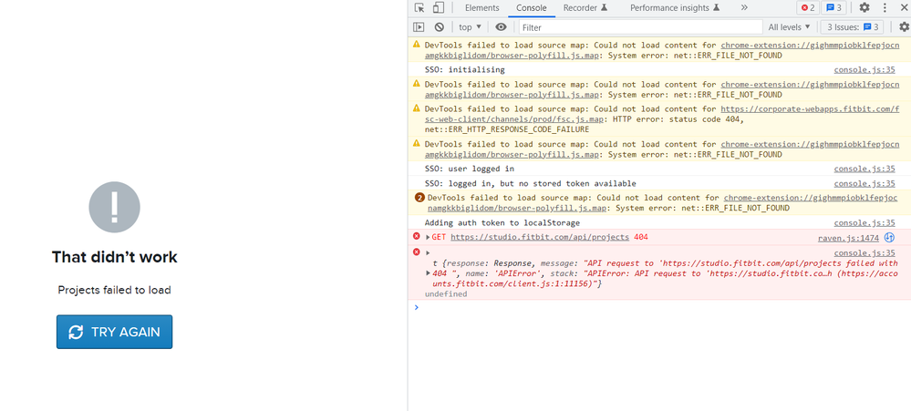Click the red error count badge

[x=808, y=7]
